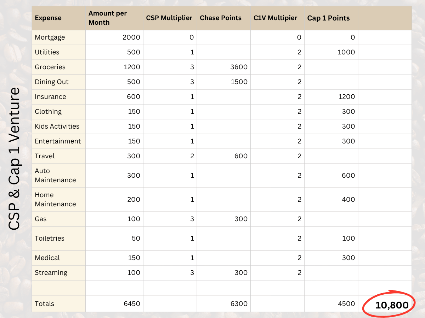425x318 pixels.
Task: Select the Mortgage row label
Action: pos(50,37)
